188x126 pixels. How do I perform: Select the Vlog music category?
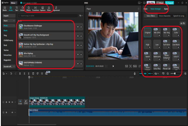pyautogui.click(x=5, y=35)
